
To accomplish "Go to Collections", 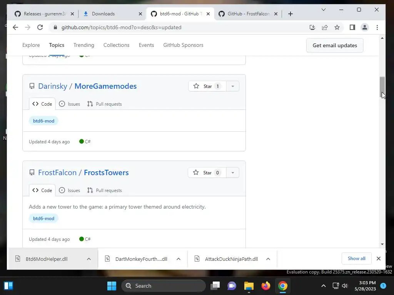I will click(116, 45).
